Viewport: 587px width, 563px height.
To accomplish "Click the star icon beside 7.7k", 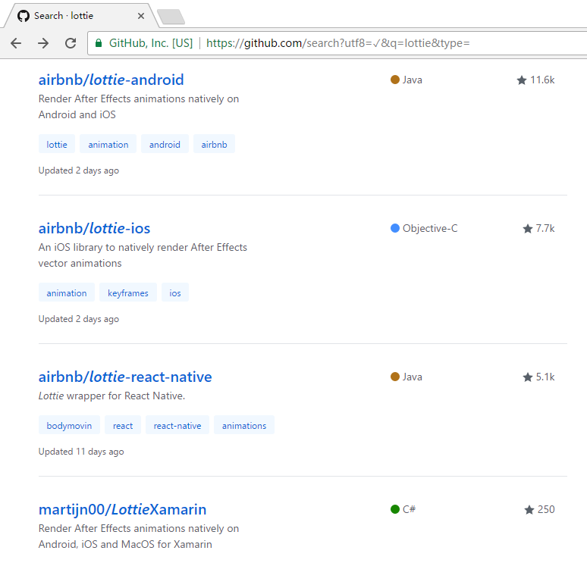I will tap(528, 229).
